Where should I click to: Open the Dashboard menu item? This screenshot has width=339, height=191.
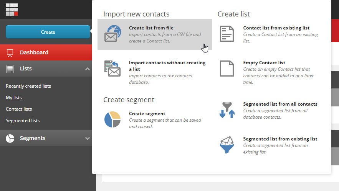pos(34,52)
